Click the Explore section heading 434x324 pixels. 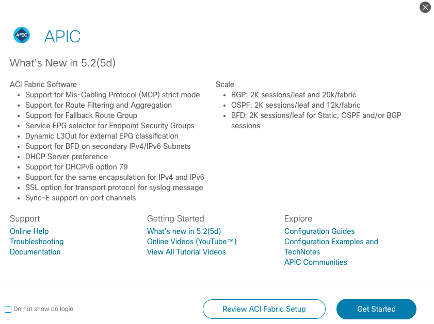(298, 218)
